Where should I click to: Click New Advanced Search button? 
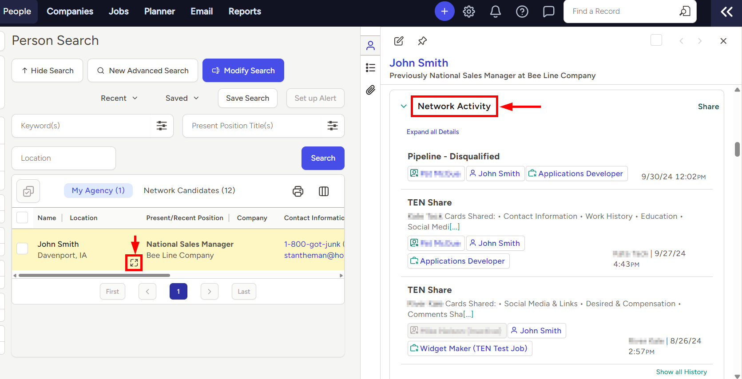point(143,71)
